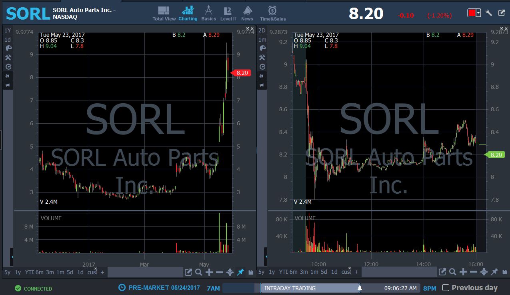Close the left chart panel
Screen dimensions: 510x295
[252, 29]
